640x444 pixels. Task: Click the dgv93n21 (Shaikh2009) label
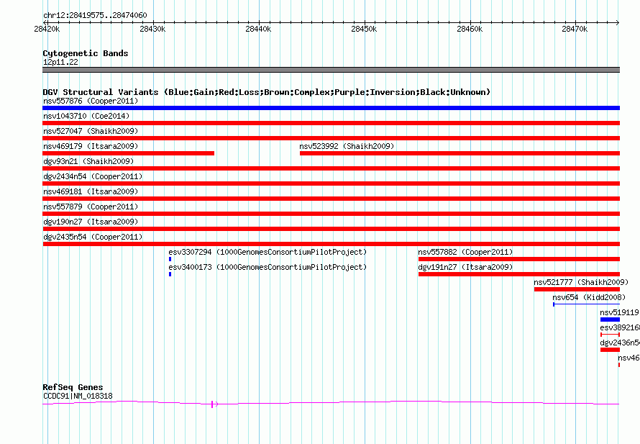click(88, 161)
